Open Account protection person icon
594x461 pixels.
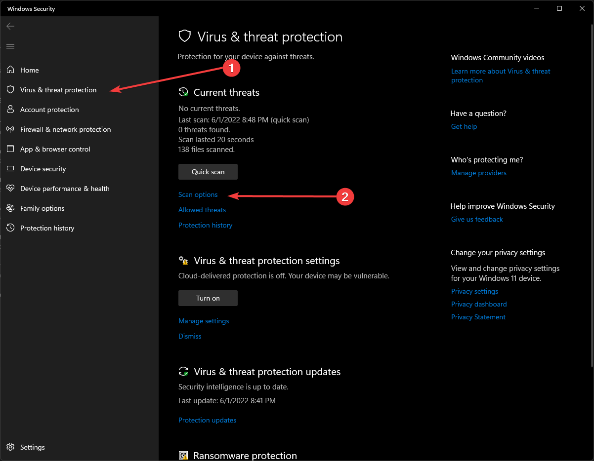[10, 110]
